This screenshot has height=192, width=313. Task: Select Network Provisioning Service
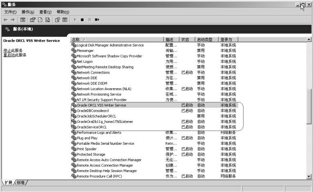click(99, 94)
